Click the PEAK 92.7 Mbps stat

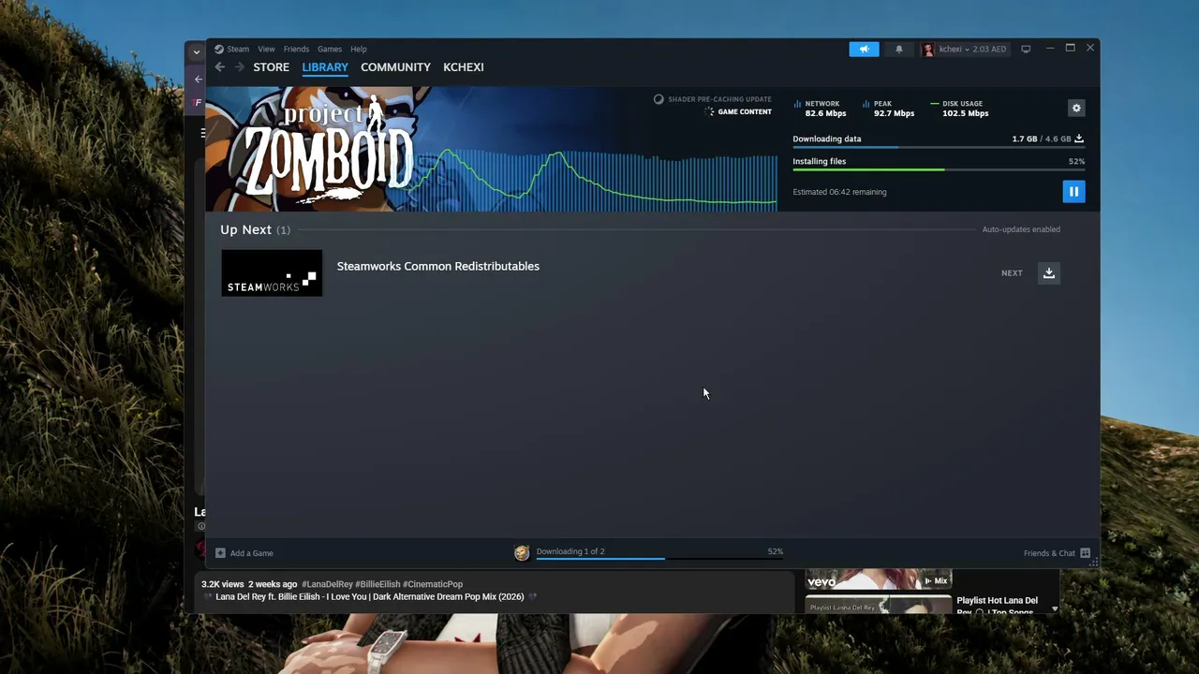[x=888, y=109]
